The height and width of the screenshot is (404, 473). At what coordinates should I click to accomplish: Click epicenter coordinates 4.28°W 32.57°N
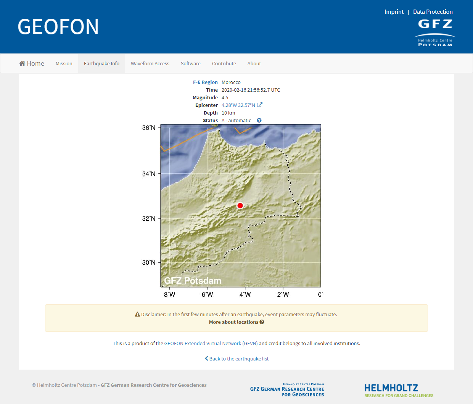pos(238,105)
